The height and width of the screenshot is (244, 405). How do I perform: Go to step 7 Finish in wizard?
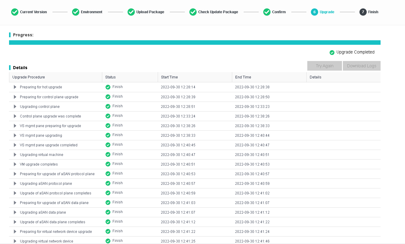tap(363, 12)
